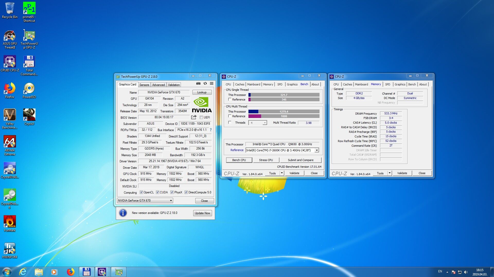This screenshot has height=277, width=494.
Task: Click the Multi Thread Reference score bar
Action: pos(284,116)
